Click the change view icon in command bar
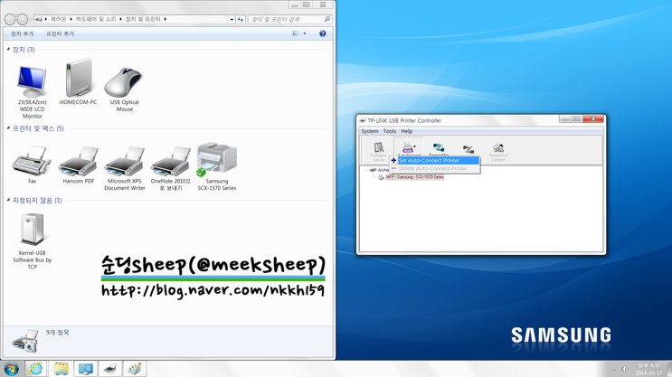The height and width of the screenshot is (377, 672). tap(295, 33)
